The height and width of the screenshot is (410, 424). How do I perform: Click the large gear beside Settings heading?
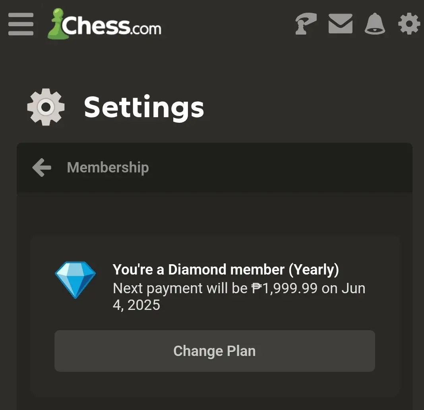pos(46,107)
